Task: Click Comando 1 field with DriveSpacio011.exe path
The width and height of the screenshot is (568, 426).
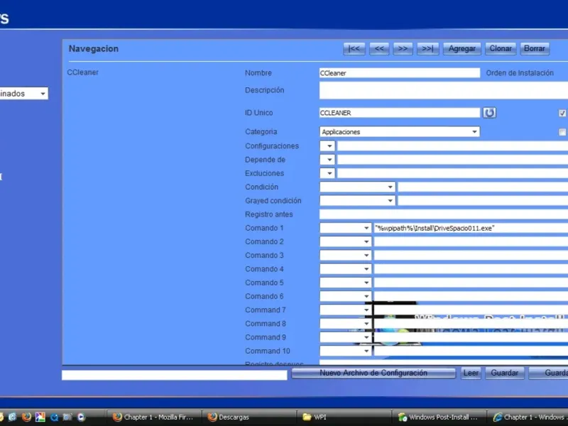Action: pos(471,228)
